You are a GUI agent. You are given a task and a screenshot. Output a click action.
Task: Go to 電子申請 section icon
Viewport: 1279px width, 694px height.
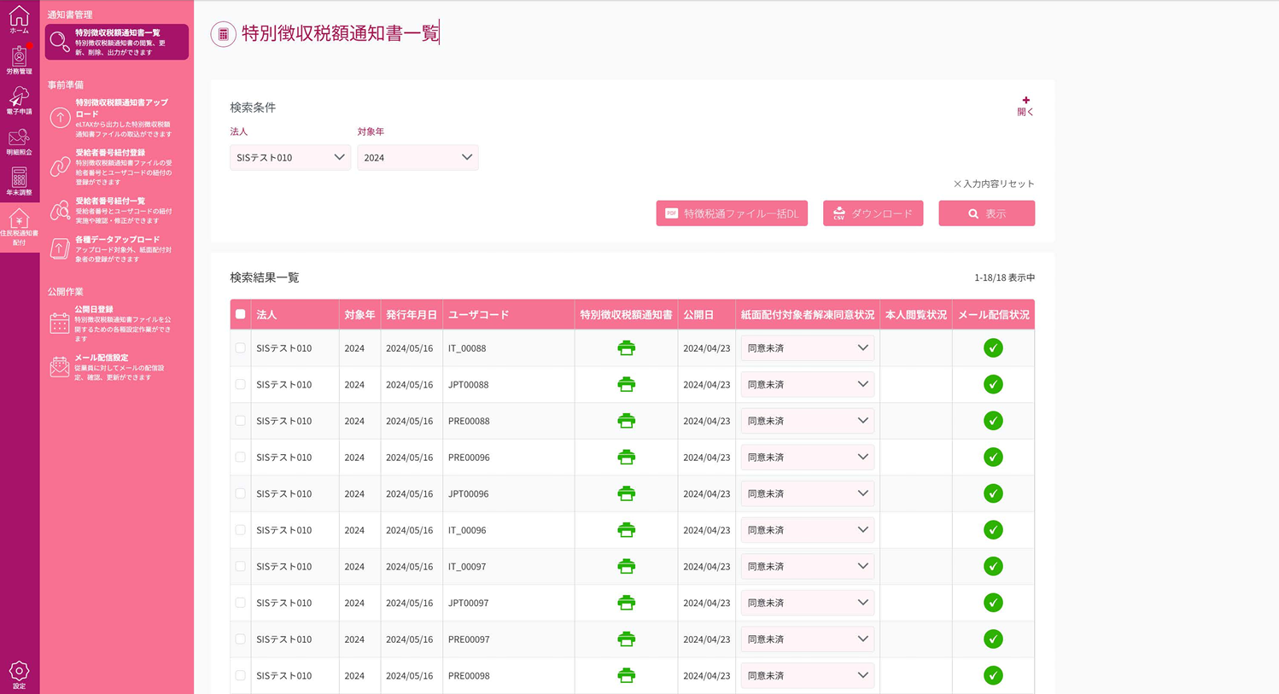(19, 100)
